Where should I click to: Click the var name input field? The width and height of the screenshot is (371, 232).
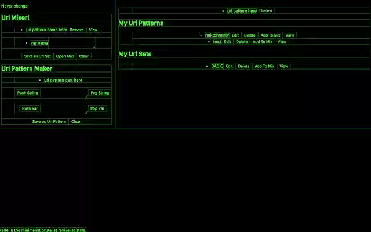click(39, 43)
